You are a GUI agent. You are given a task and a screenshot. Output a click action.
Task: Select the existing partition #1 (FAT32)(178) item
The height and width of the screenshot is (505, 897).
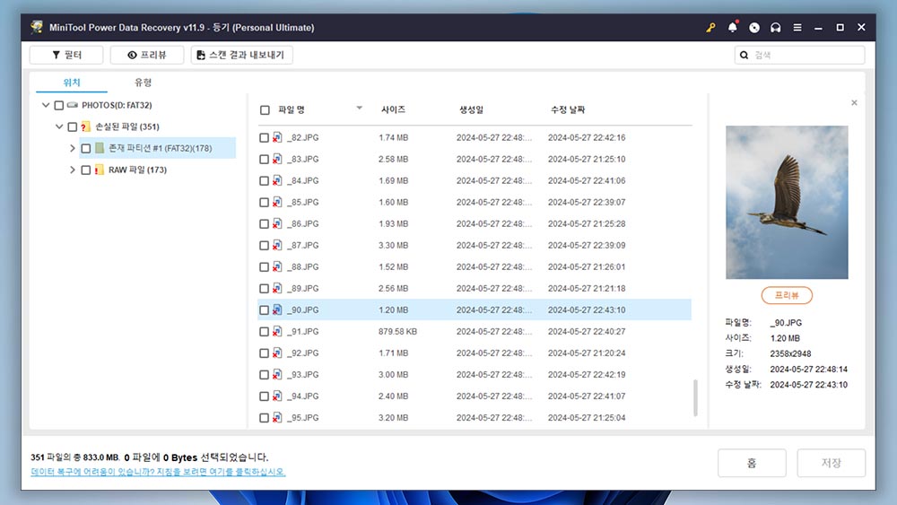pos(158,148)
